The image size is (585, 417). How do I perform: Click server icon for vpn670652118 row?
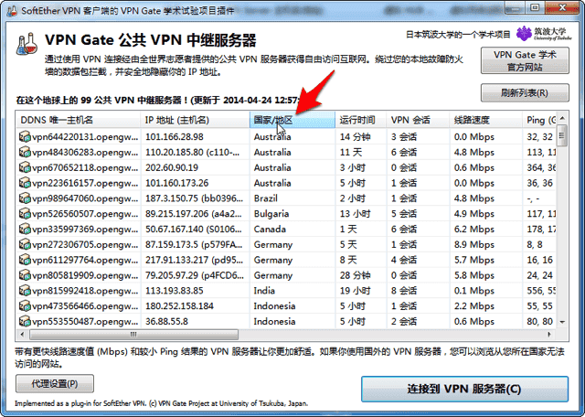(25, 167)
